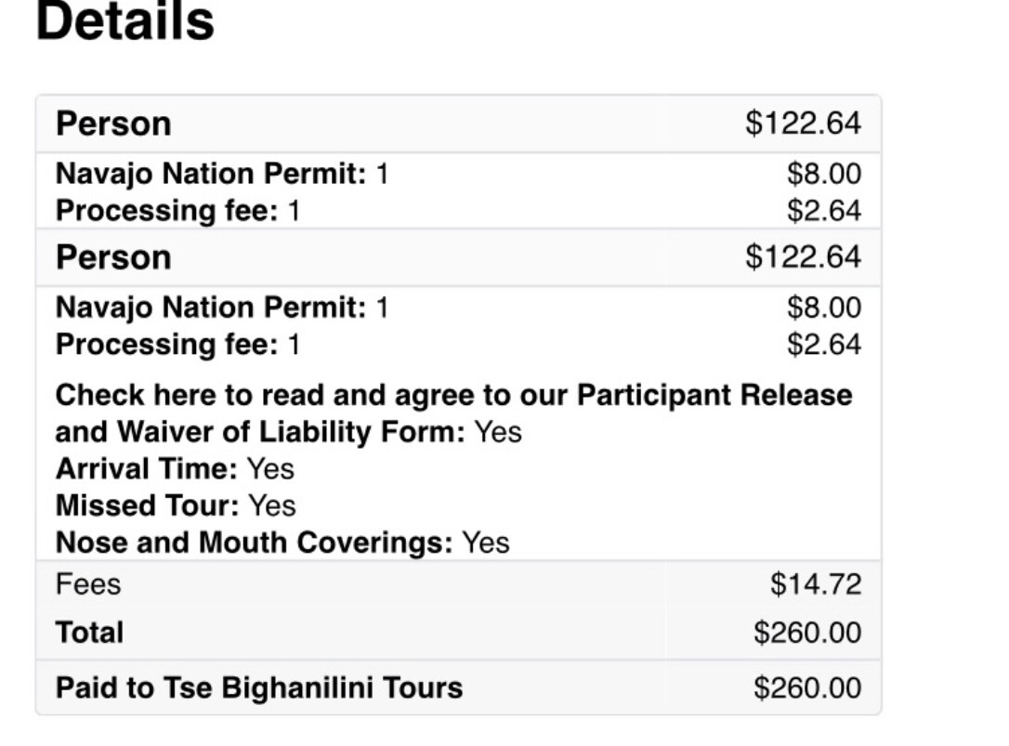
Task: Click the $14.72 fees amount
Action: 815,584
